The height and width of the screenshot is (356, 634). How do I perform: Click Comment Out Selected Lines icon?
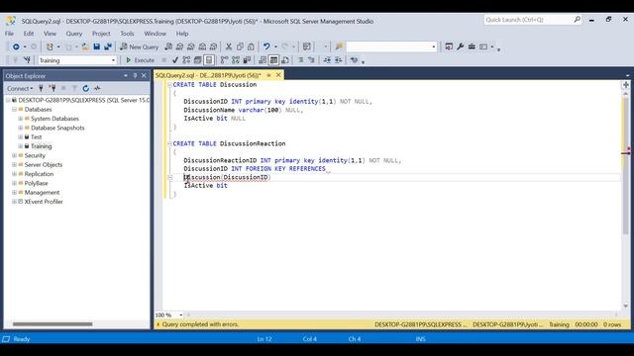(300, 60)
